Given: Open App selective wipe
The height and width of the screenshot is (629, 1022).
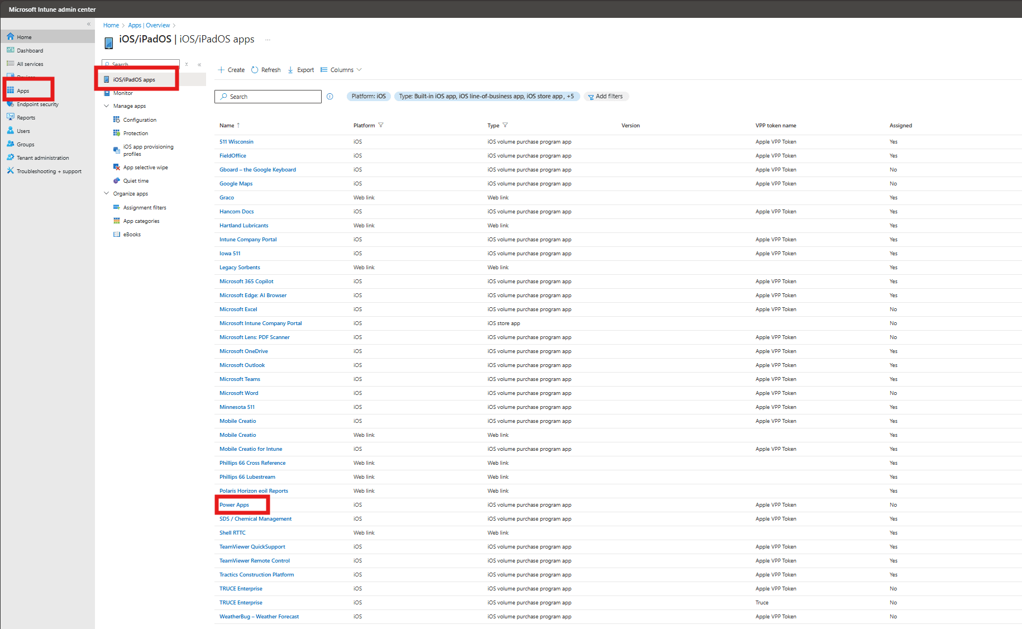Looking at the screenshot, I should pos(145,167).
